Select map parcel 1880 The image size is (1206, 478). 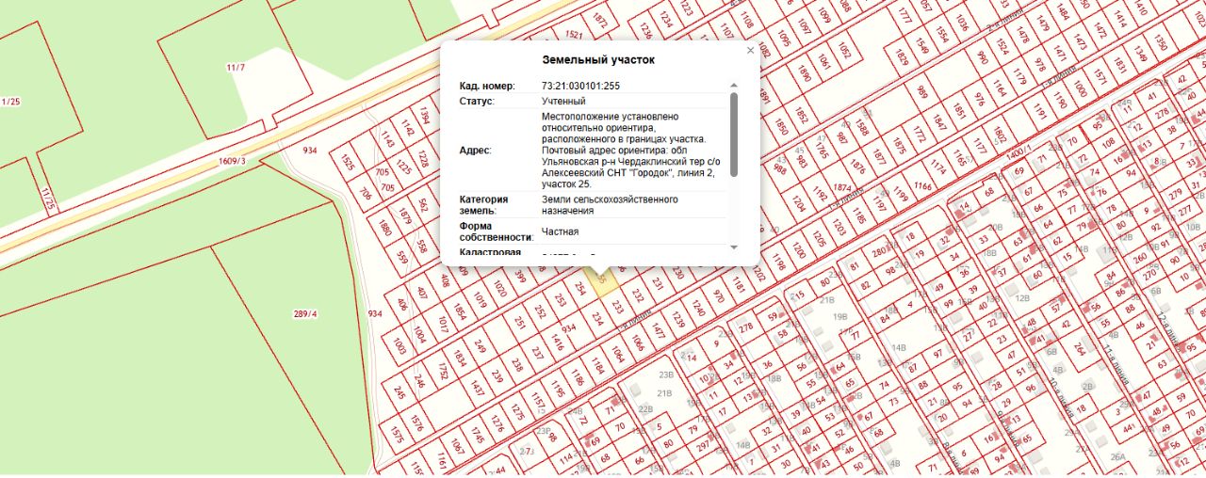pyautogui.click(x=384, y=227)
